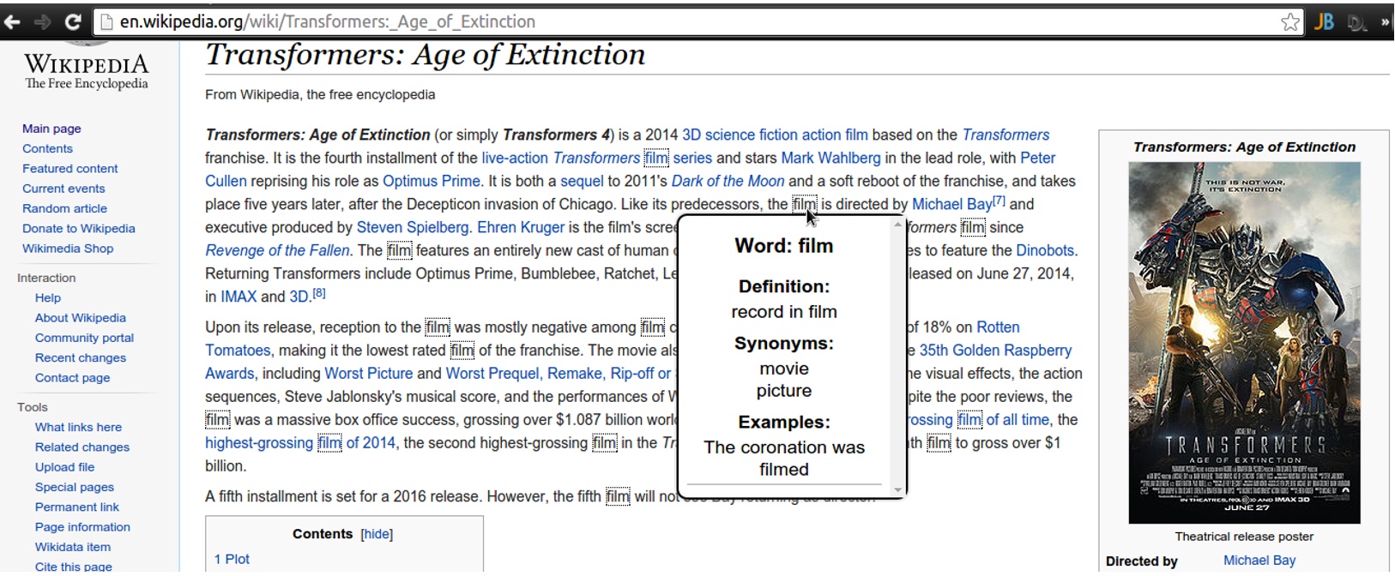Screen dimensions: 1395x576
Task: Open Special pages
Action: (x=75, y=487)
